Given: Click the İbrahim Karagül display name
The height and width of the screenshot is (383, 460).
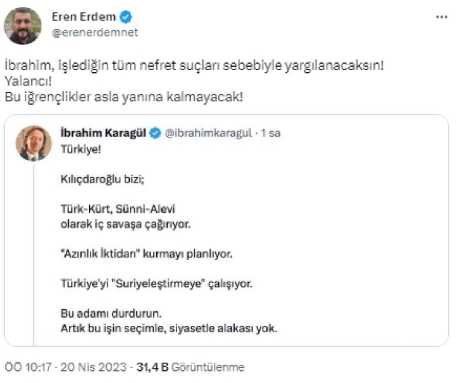Looking at the screenshot, I should tap(103, 133).
